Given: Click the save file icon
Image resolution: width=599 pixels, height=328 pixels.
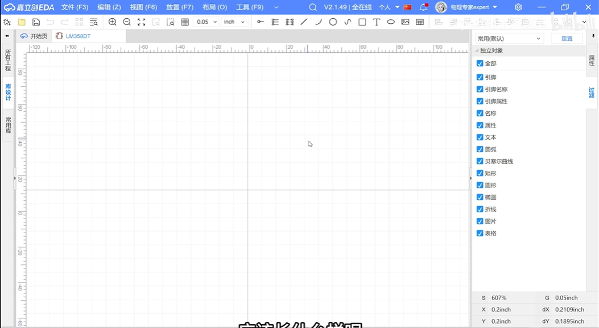Looking at the screenshot, I should [36, 22].
